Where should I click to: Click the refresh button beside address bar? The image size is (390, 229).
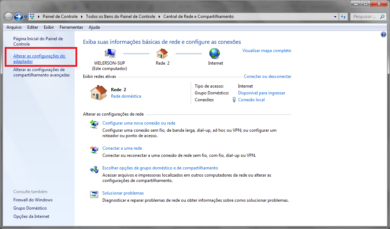click(x=343, y=17)
